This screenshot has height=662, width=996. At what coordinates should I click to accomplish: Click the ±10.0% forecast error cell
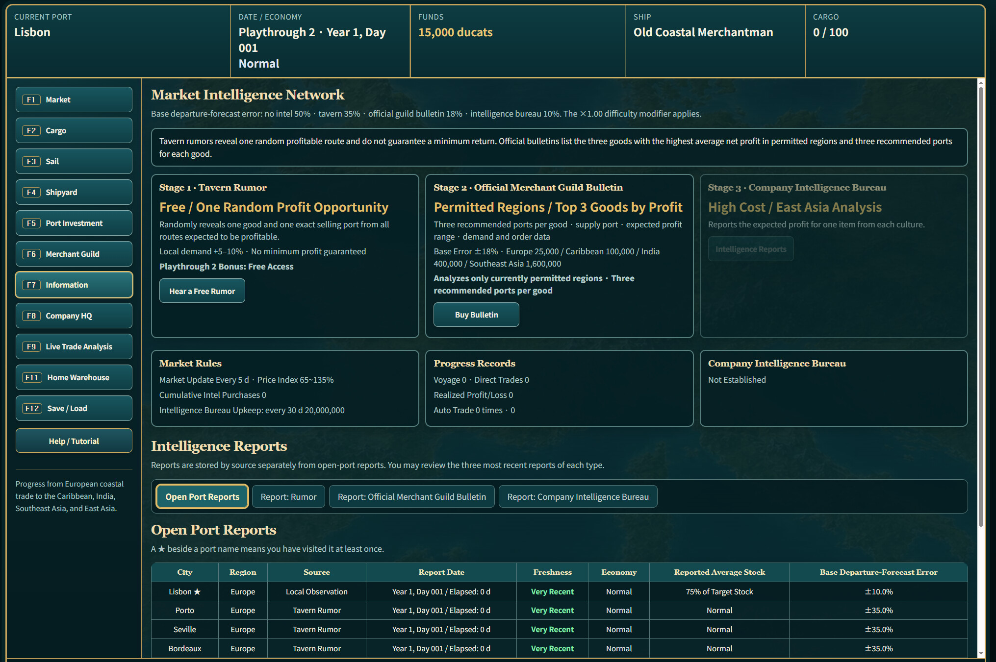(x=878, y=591)
